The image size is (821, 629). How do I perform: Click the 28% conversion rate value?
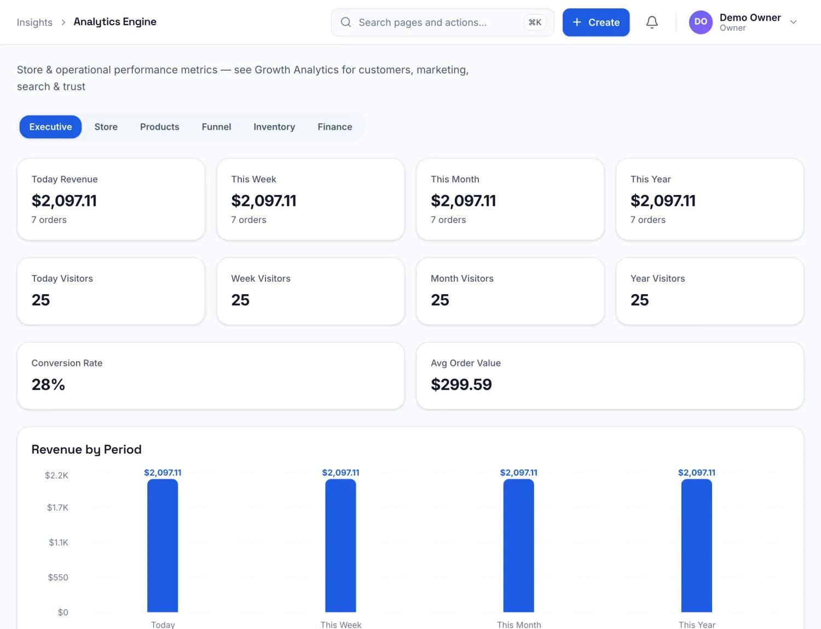[x=48, y=385]
